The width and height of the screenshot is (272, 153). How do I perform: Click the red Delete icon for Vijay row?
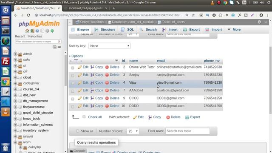107,83
